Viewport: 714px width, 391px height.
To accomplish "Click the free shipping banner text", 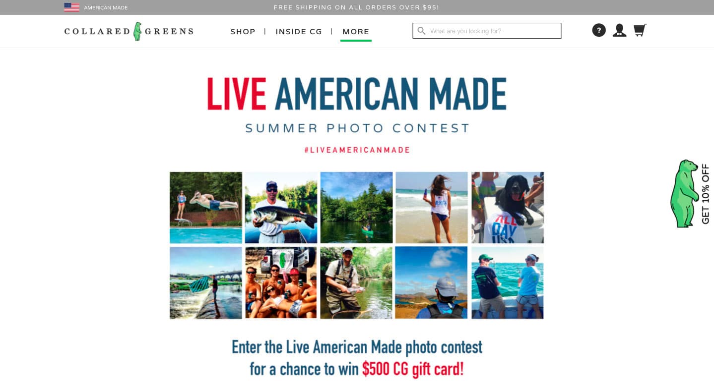I will 356,7.
